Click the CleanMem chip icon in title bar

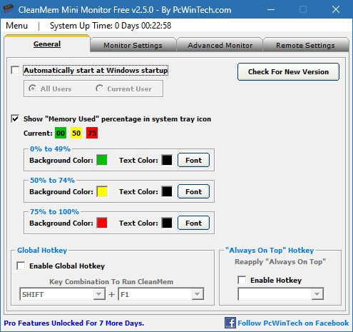click(9, 9)
